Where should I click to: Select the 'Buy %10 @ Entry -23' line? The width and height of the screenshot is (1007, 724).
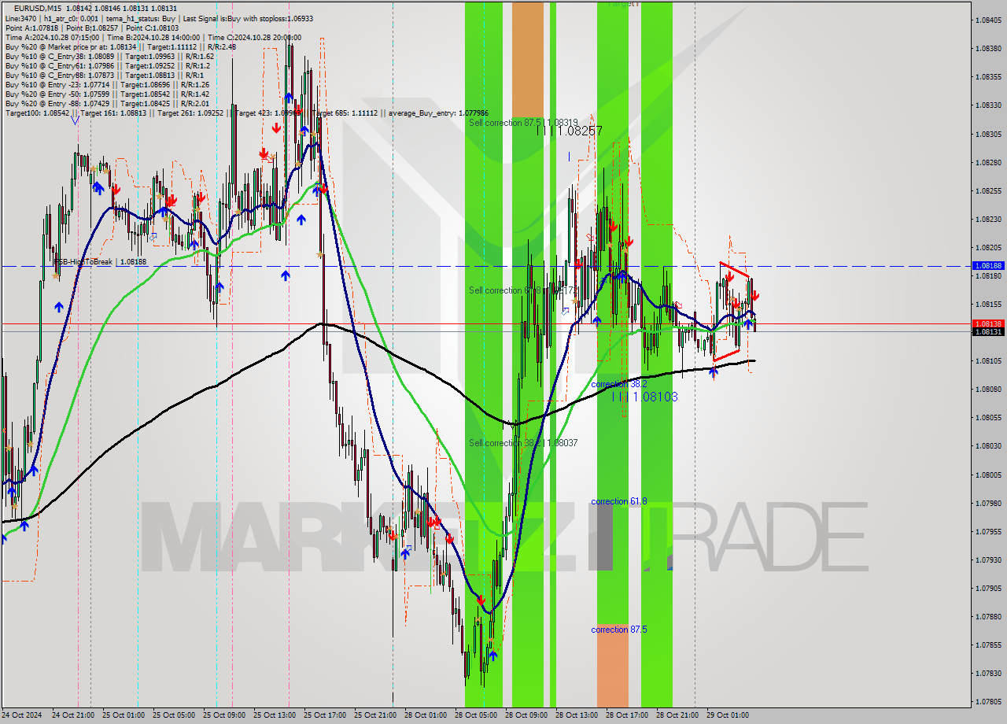107,85
